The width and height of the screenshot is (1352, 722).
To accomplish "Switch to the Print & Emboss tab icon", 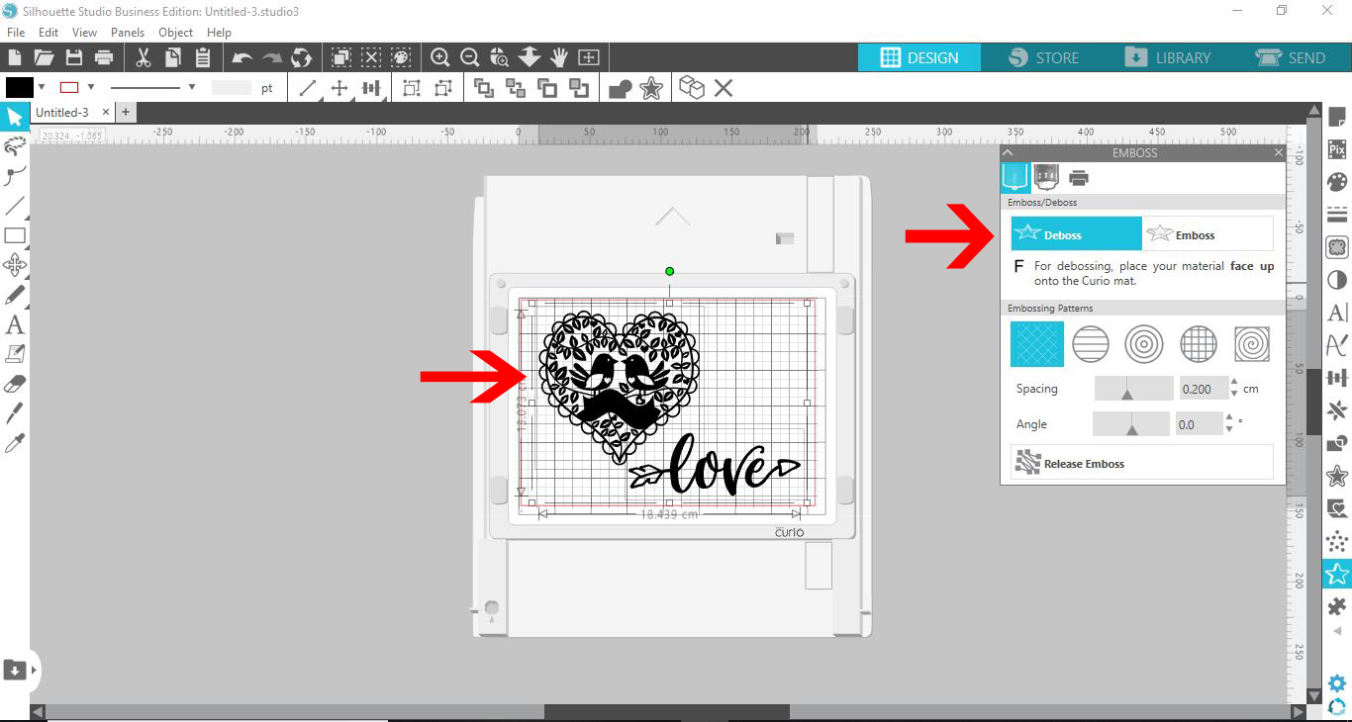I will coord(1079,178).
